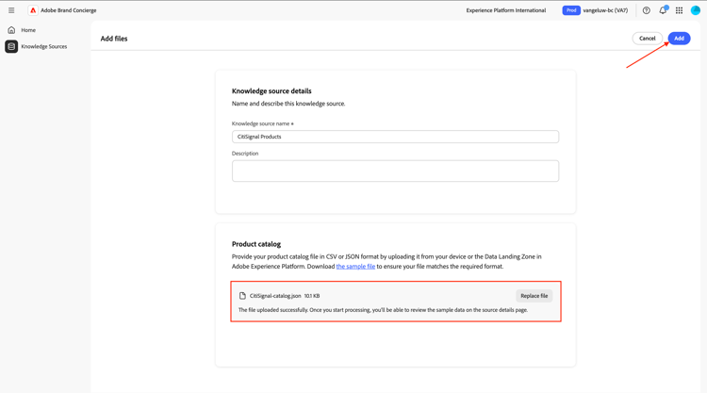Open the Help question mark icon

tap(647, 10)
